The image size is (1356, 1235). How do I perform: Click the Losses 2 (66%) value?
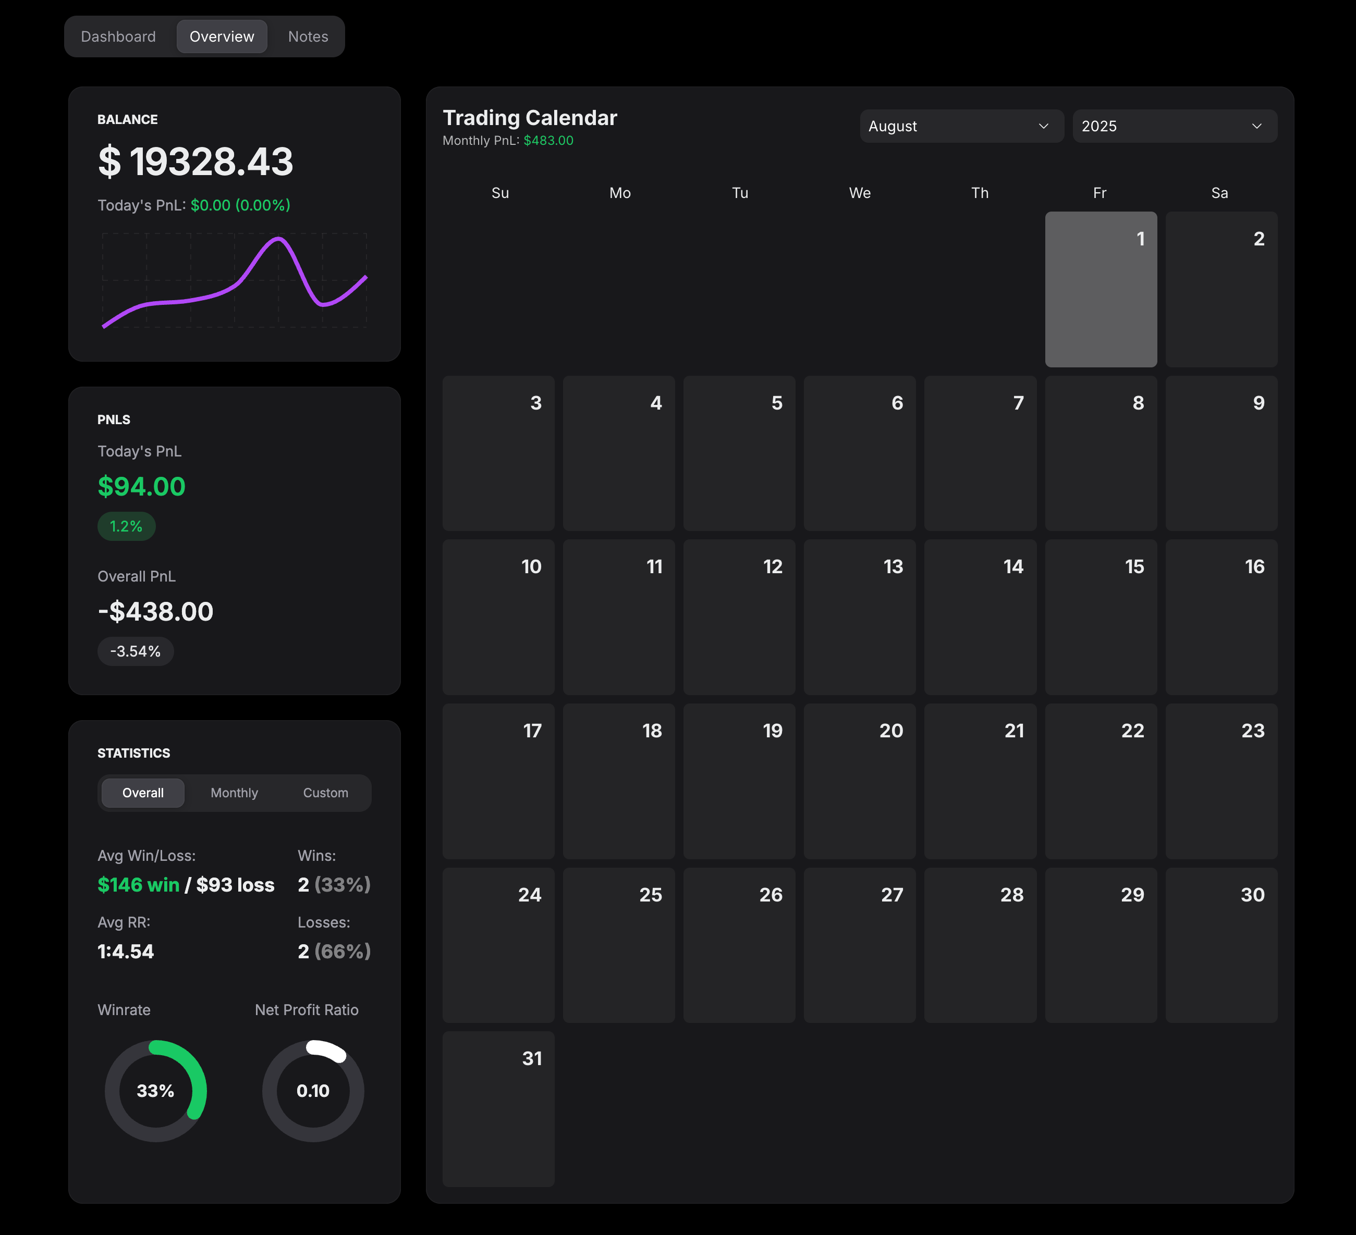coord(334,952)
